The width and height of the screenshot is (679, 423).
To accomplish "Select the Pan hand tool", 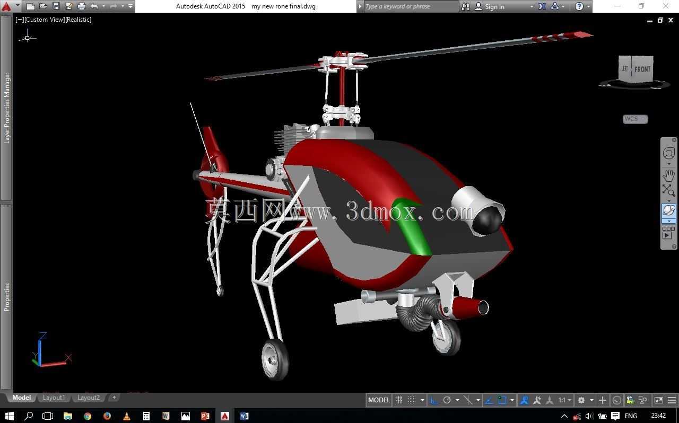I will (x=669, y=174).
